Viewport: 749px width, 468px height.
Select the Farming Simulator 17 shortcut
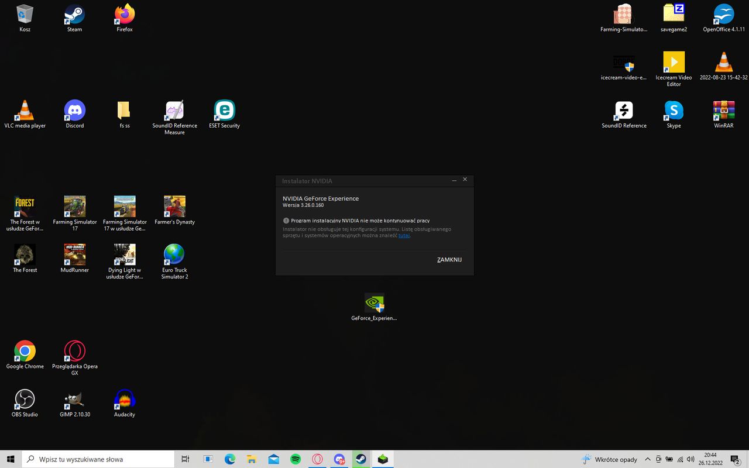click(x=74, y=214)
